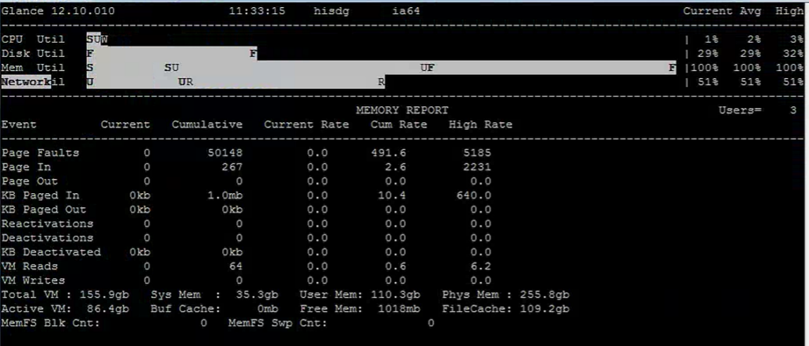Image resolution: width=809 pixels, height=346 pixels.
Task: Click the Page Faults row label
Action: tap(40, 153)
